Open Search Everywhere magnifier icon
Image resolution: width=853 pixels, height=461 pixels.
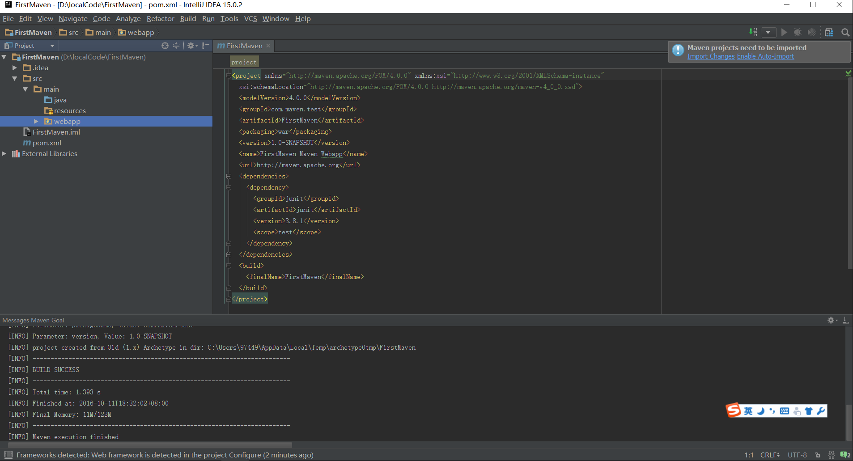(845, 32)
